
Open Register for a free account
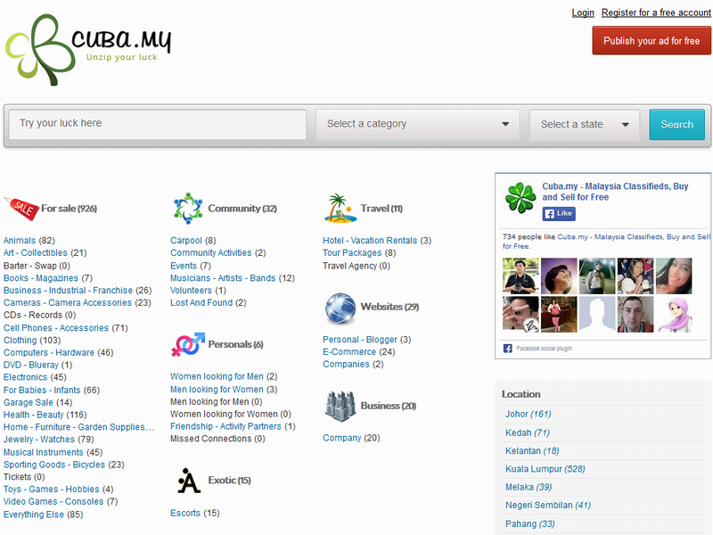pos(656,12)
